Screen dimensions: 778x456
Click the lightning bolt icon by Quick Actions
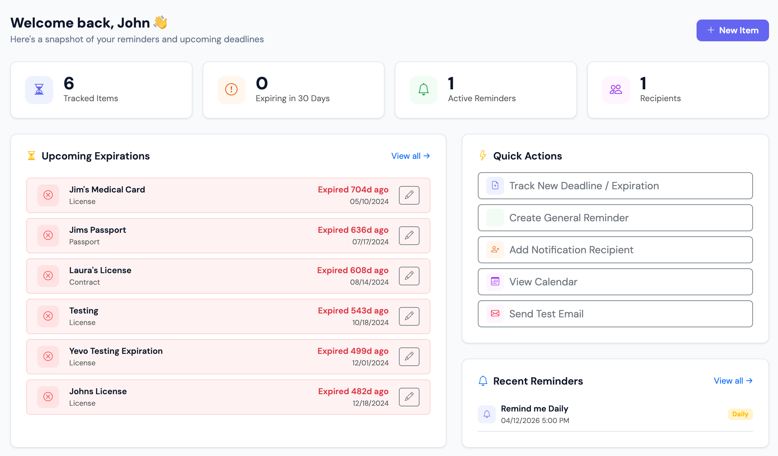click(483, 156)
